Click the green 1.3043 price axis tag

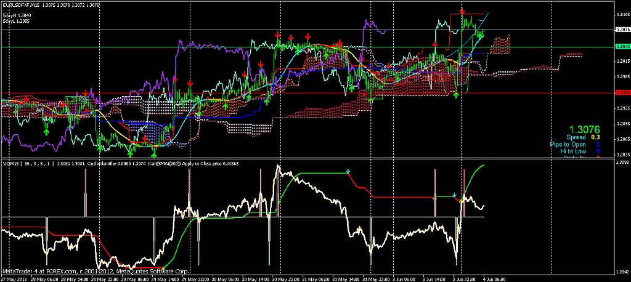[x=623, y=47]
